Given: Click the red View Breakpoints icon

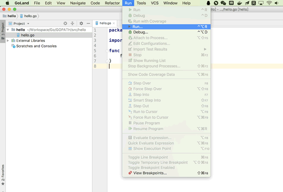Looking at the screenshot, I should (x=130, y=173).
